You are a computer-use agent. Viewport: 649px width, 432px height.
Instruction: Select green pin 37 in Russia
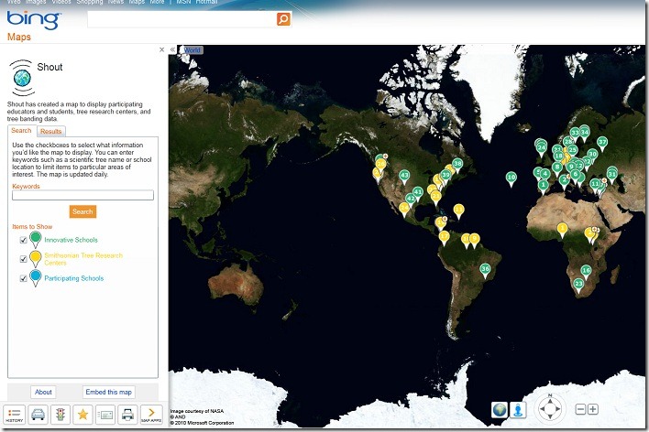pos(602,145)
